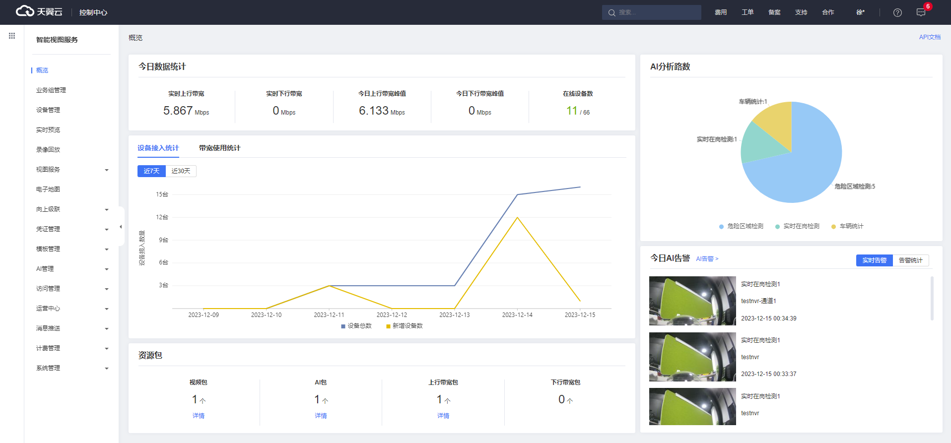Open the API文档 link
The width and height of the screenshot is (951, 443).
click(x=929, y=37)
